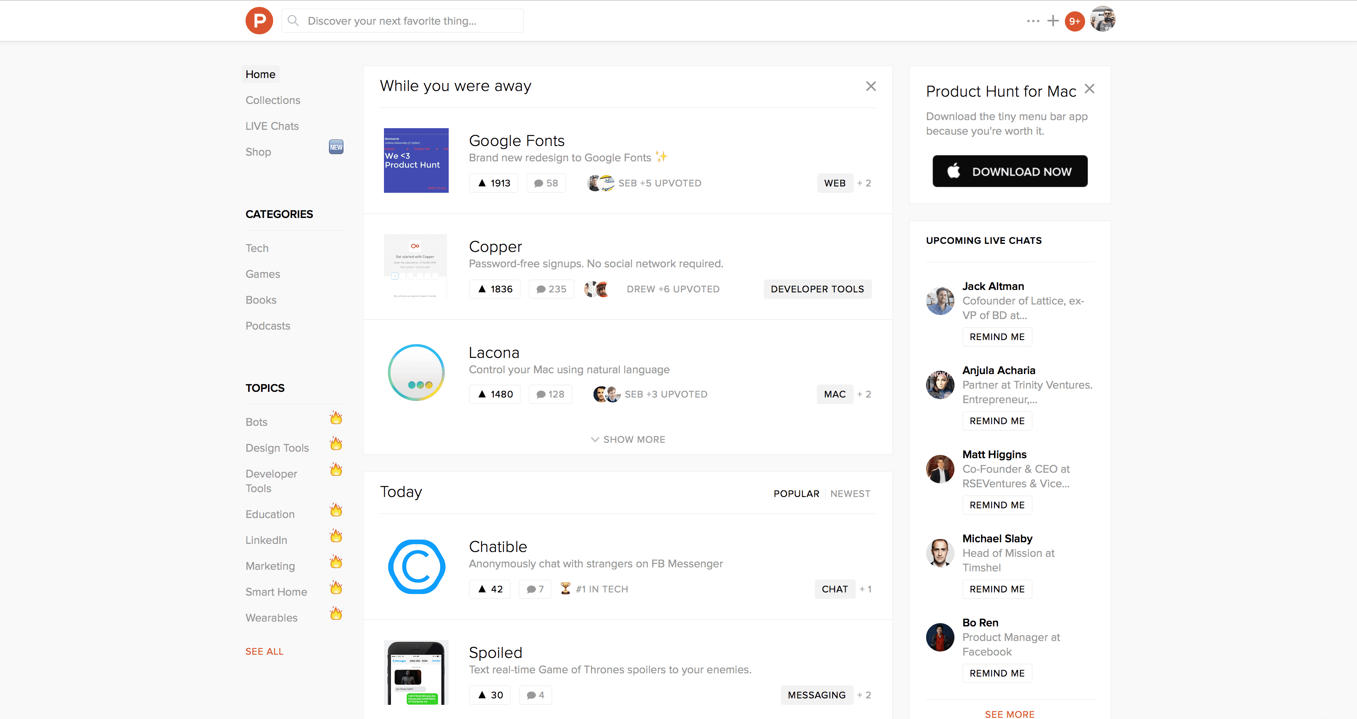Image resolution: width=1357 pixels, height=719 pixels.
Task: Open comments on Google Fonts (58)
Action: [x=546, y=183]
